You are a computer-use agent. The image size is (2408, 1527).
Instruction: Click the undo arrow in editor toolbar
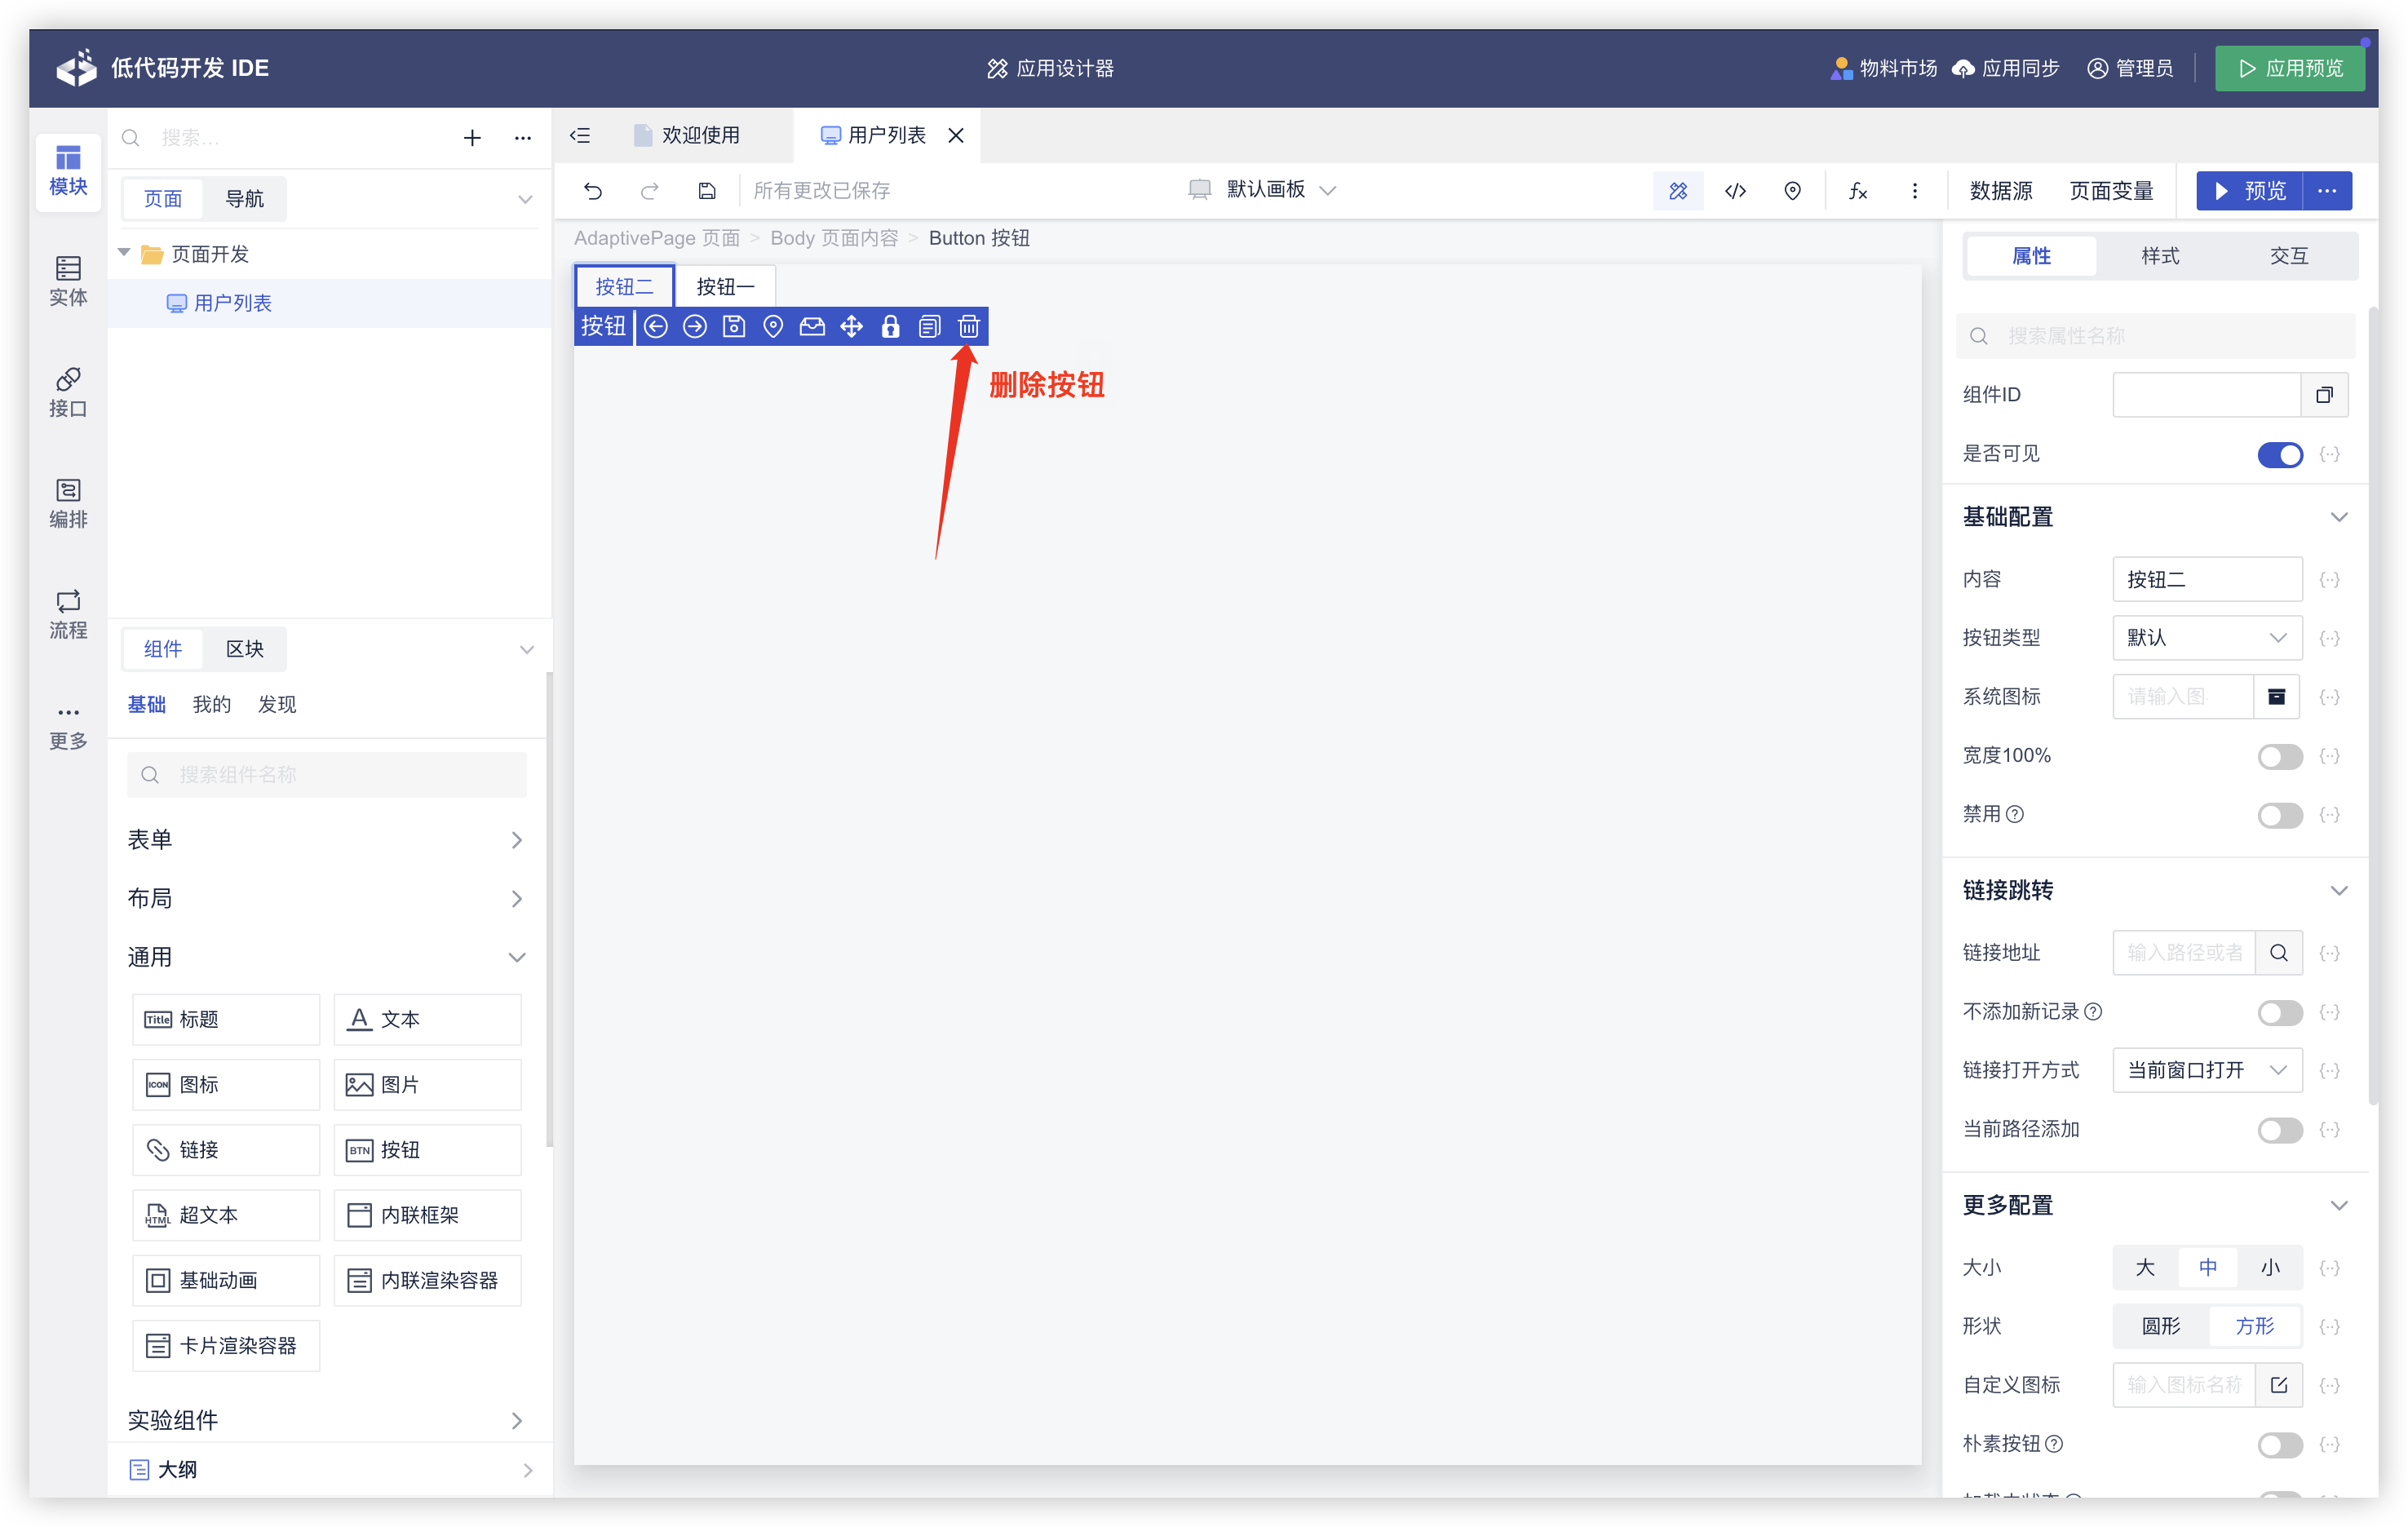point(593,190)
